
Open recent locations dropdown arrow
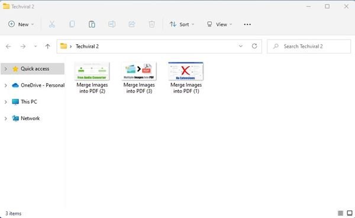tap(35, 47)
